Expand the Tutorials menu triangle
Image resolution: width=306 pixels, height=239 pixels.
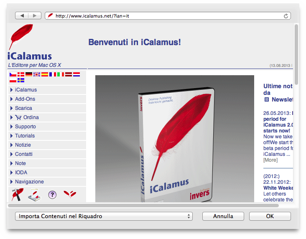(12, 136)
